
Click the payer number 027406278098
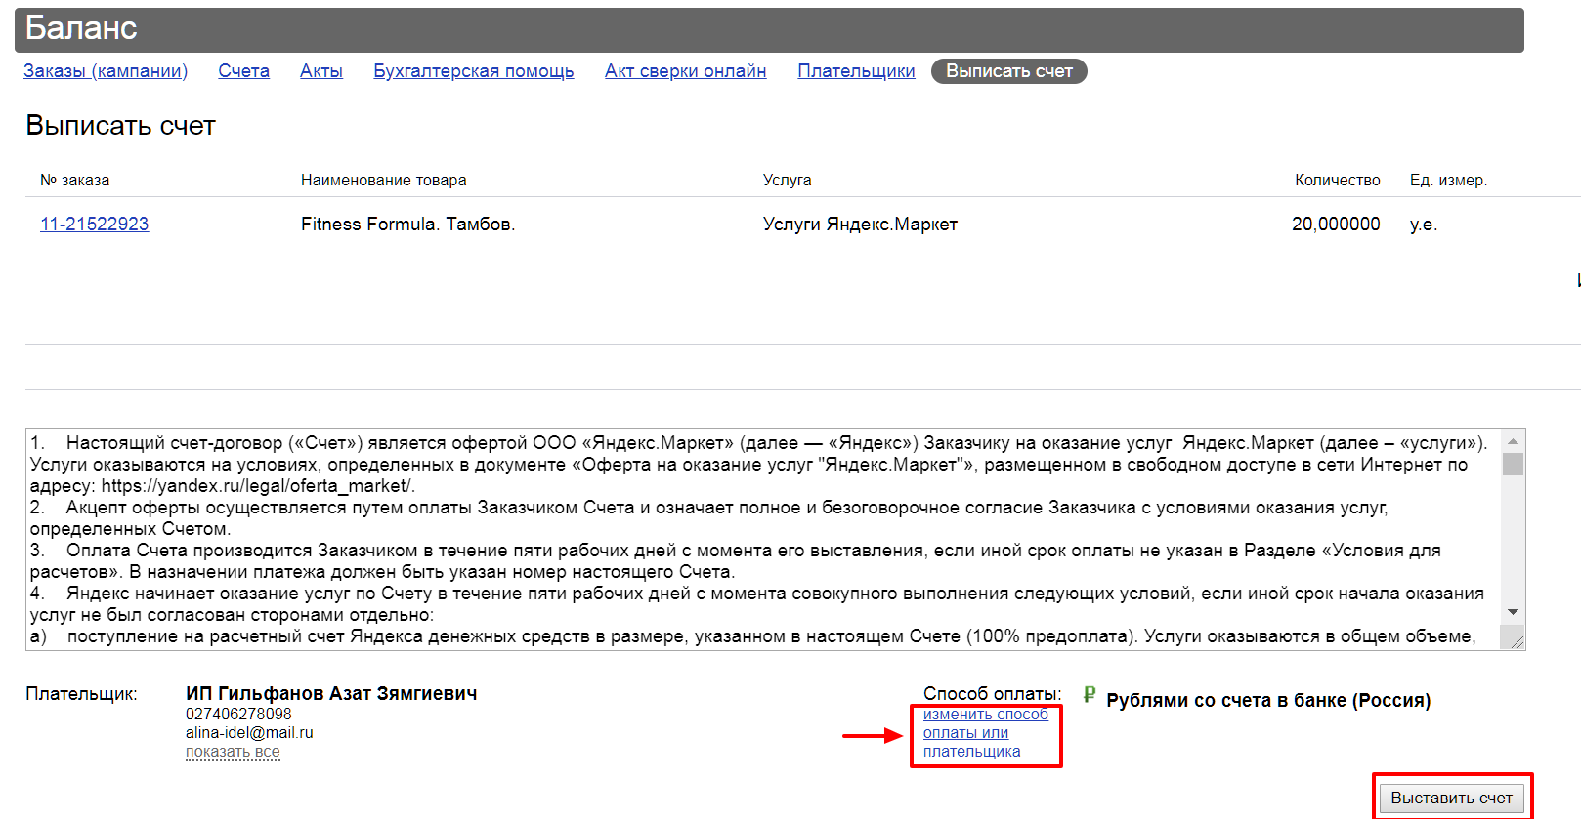[238, 715]
